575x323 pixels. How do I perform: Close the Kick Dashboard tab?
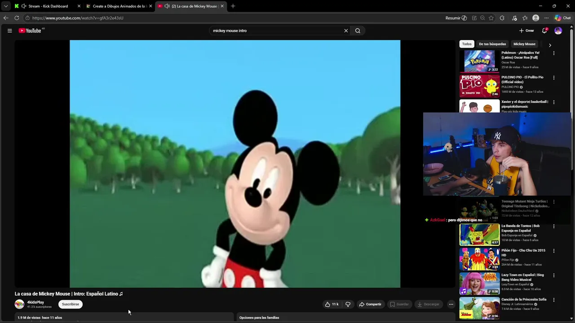[x=79, y=6]
